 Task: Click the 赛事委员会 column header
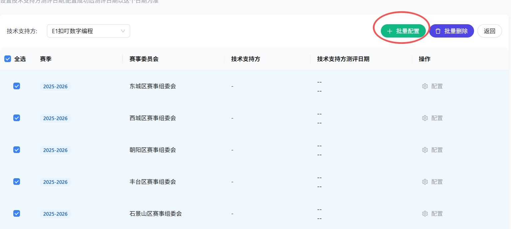coord(144,59)
